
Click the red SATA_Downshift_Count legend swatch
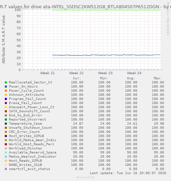6,111
